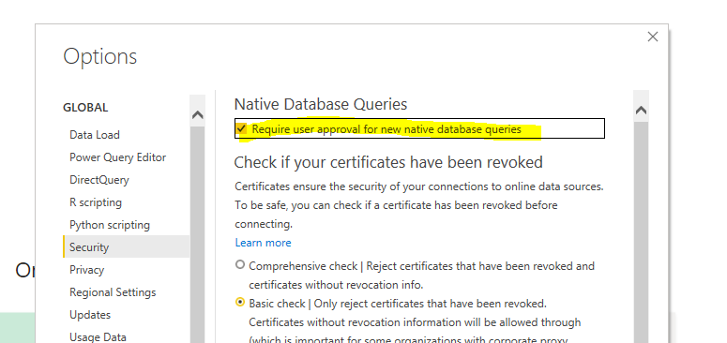Screen dimensions: 727x343
Task: Open Python scripting options
Action: [110, 225]
